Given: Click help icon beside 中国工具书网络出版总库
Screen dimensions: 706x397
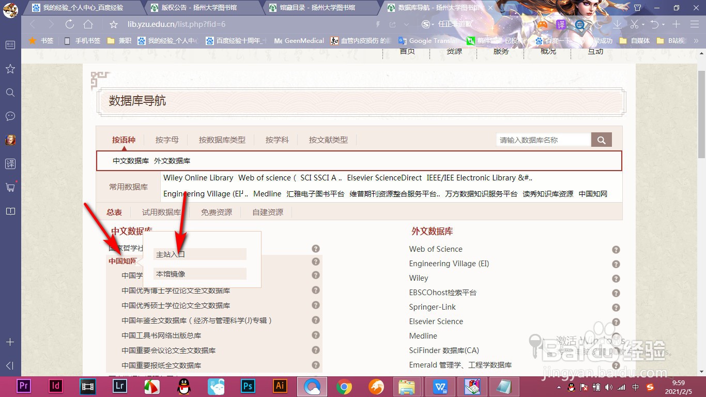Looking at the screenshot, I should 316,335.
